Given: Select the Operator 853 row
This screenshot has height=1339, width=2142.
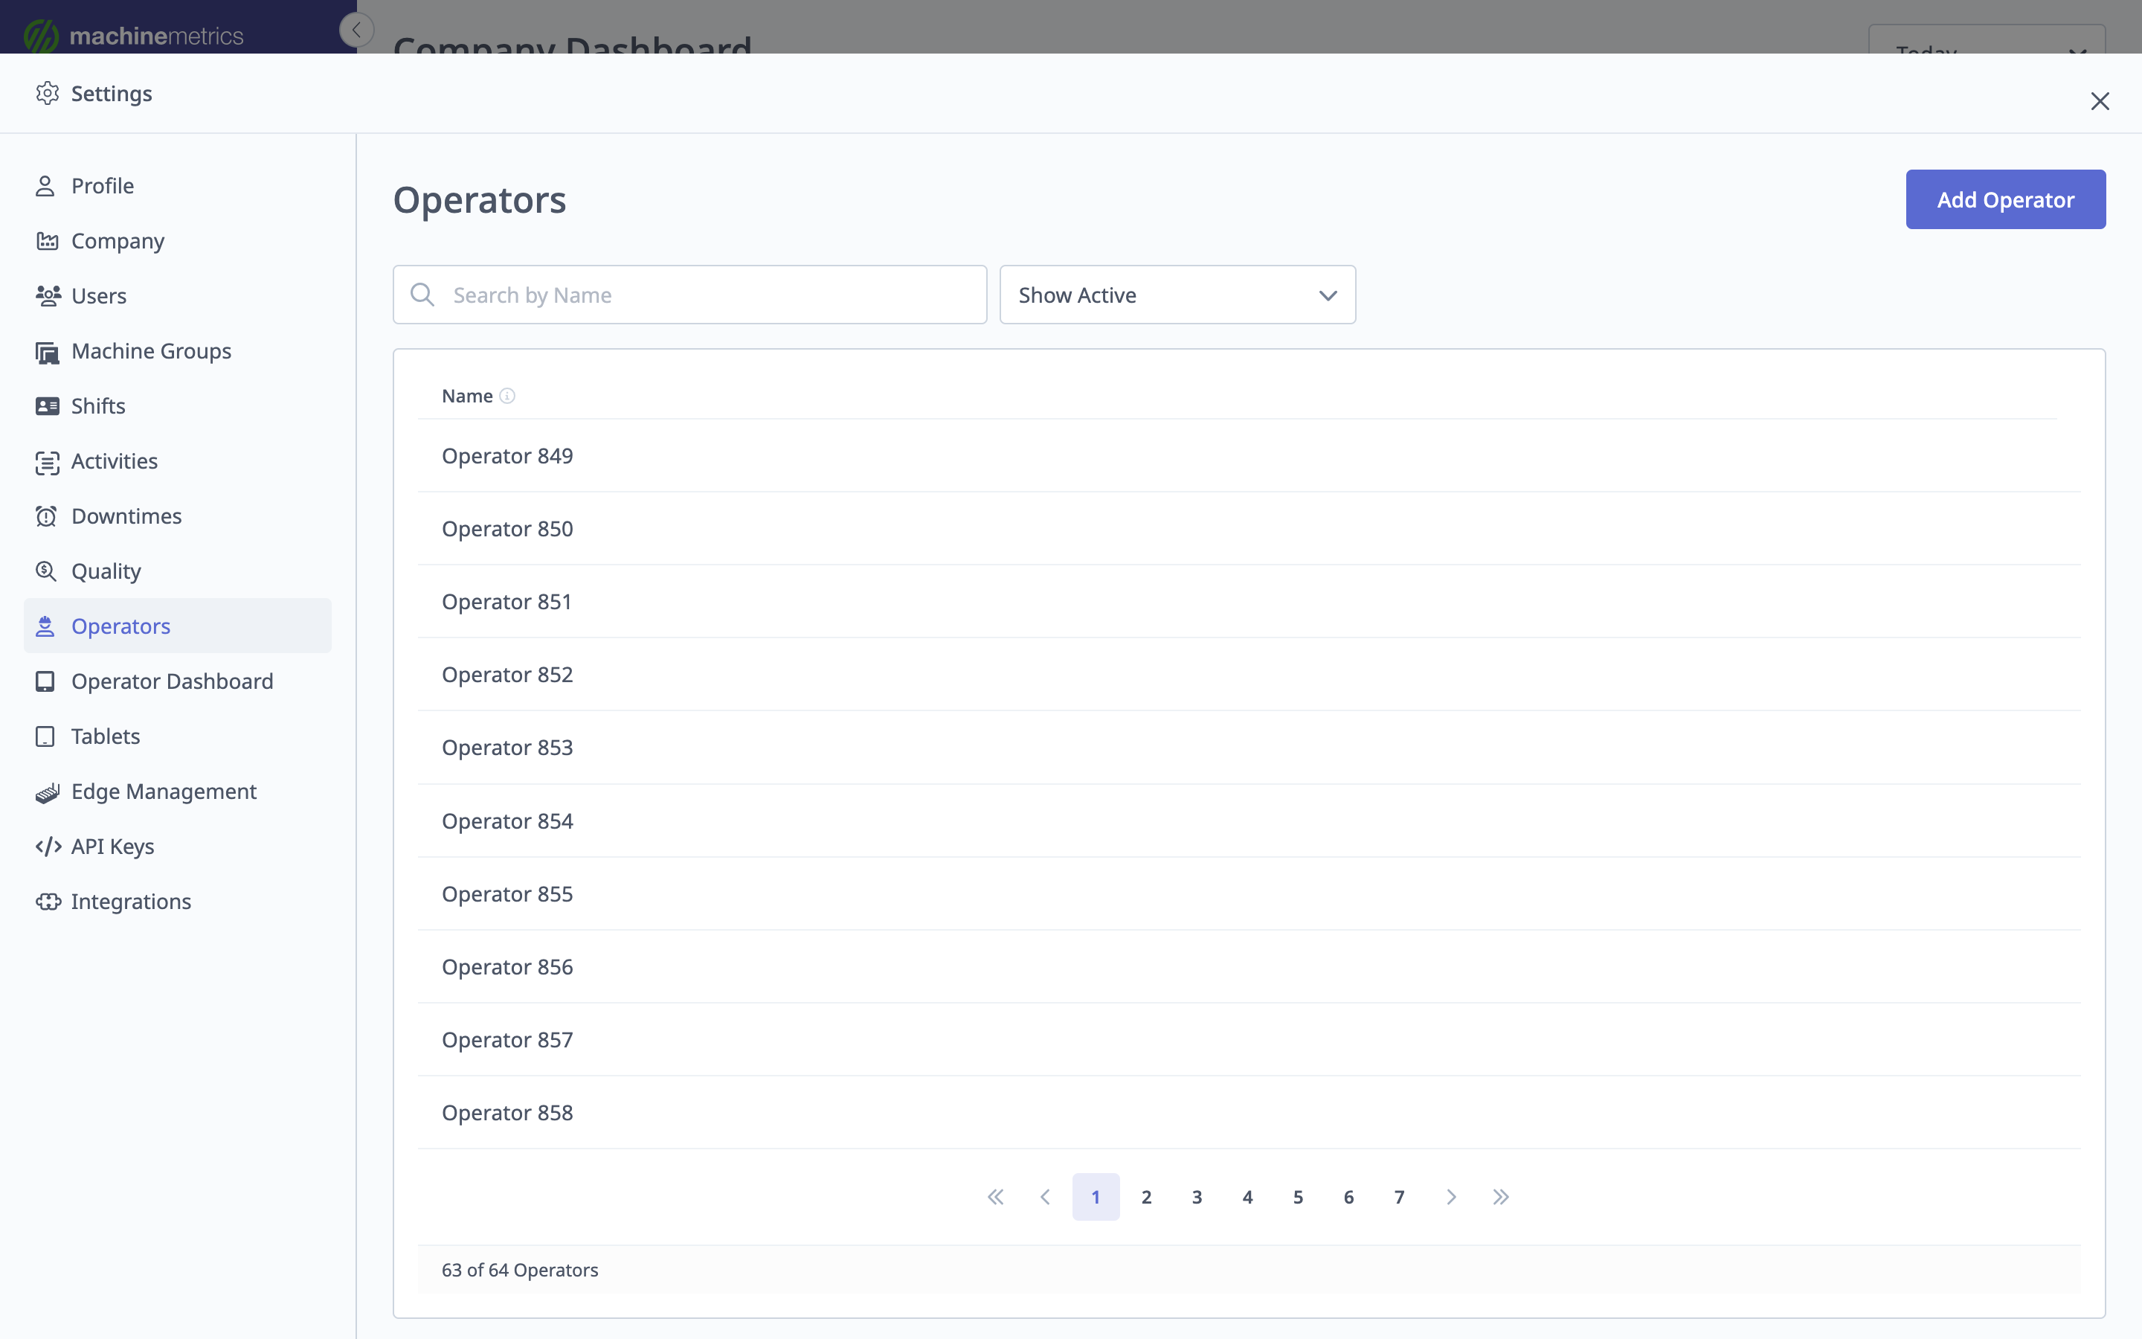Looking at the screenshot, I should [x=1249, y=748].
